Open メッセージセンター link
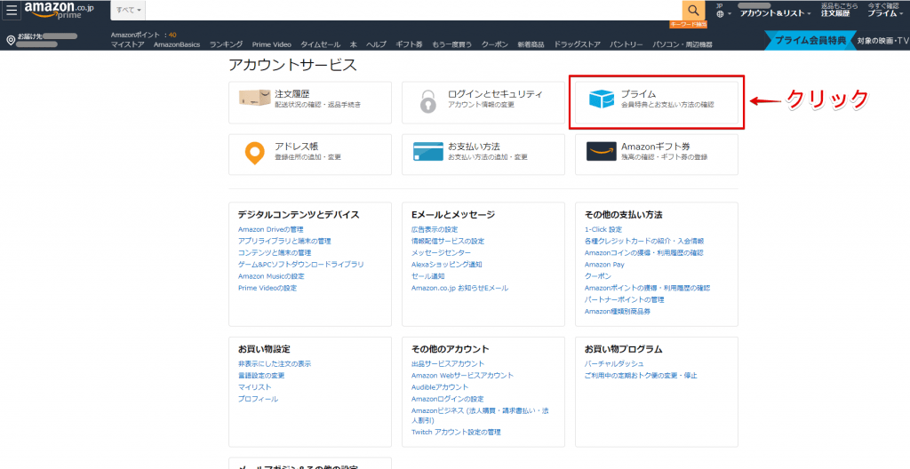The height and width of the screenshot is (469, 910). pos(441,252)
